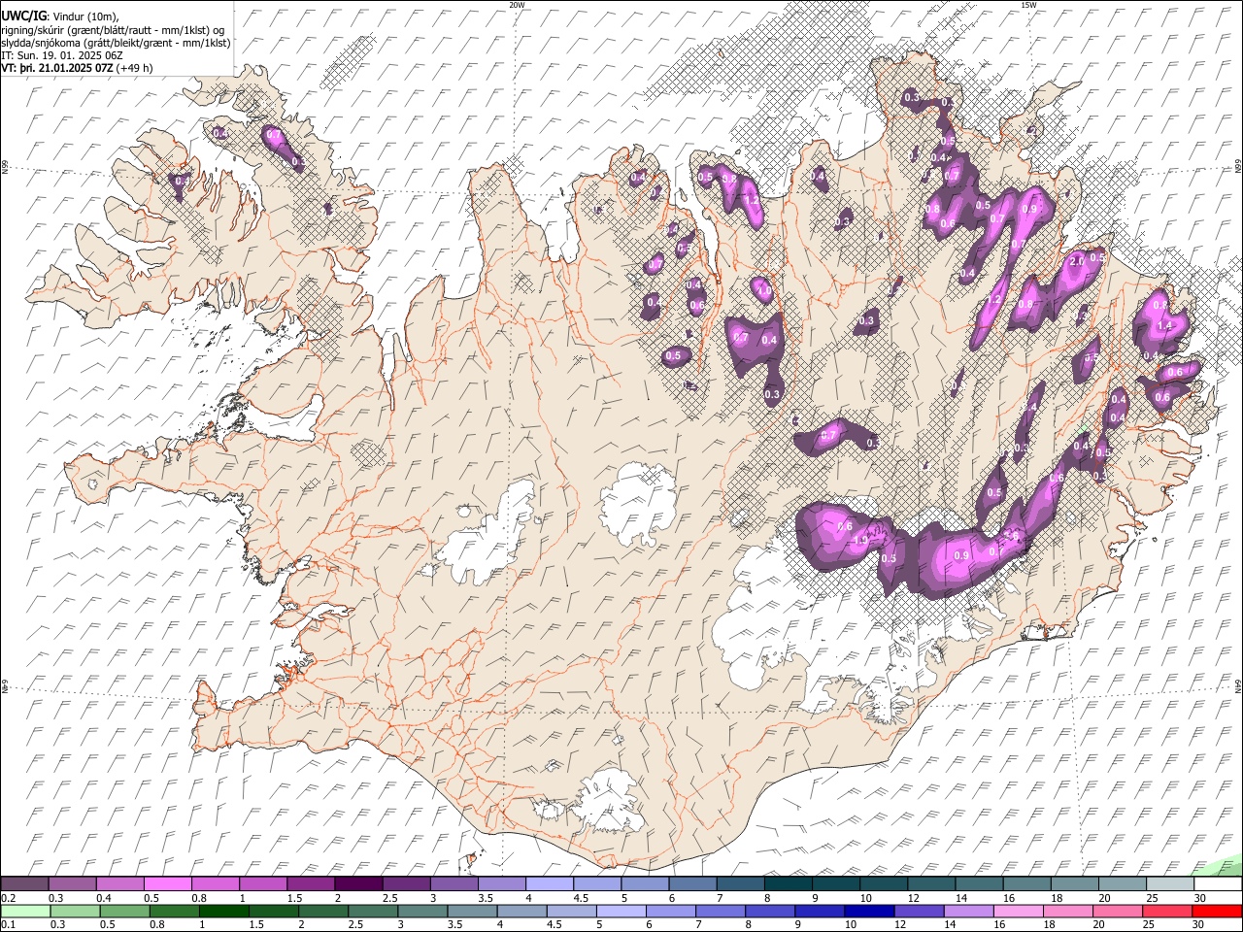Click the 9 swatch in lower rain legend
Viewport: 1243px width, 932px height.
pos(820,911)
